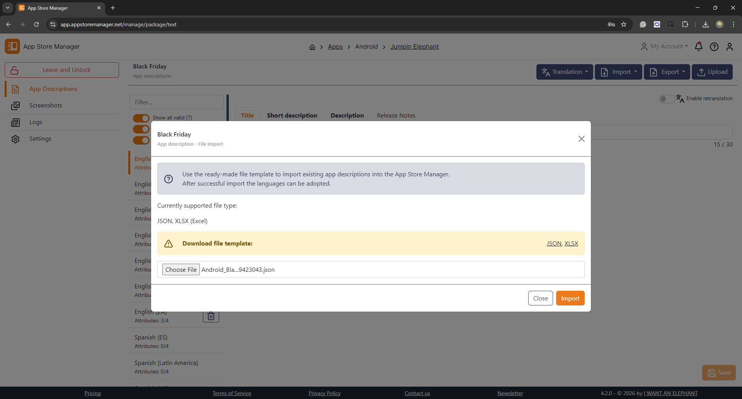Viewport: 742px width, 399px height.
Task: Delete English (ZA) language with trash icon
Action: pos(211,316)
